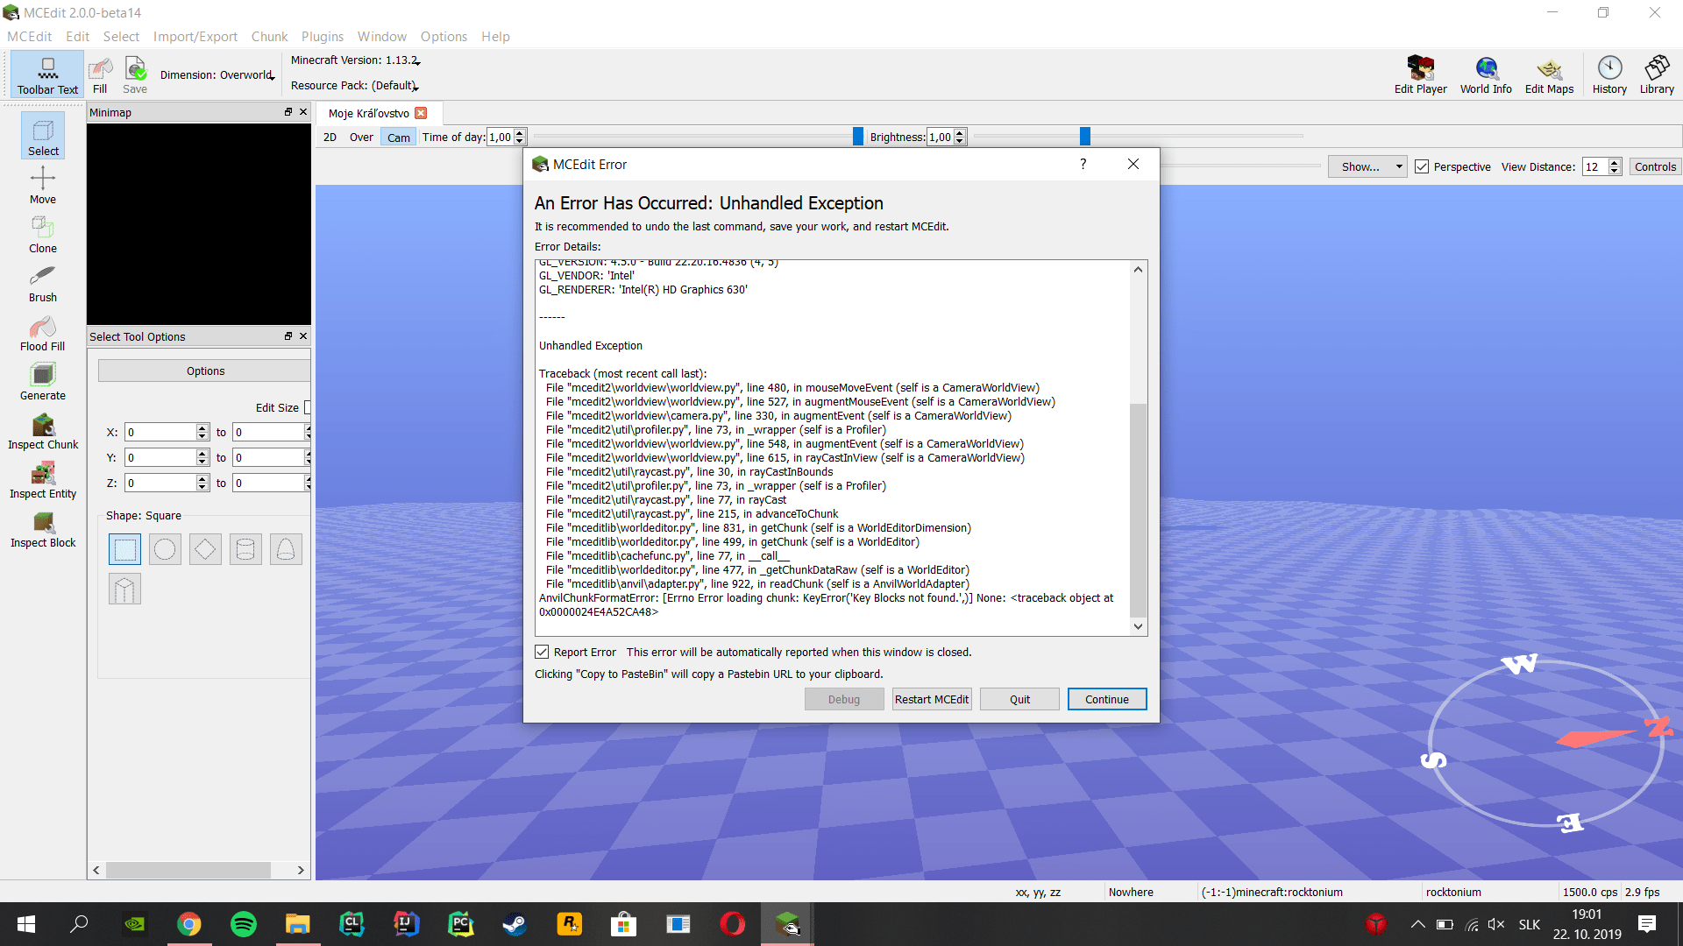Enable the Edit Size checkbox
1683x946 pixels.
[308, 407]
